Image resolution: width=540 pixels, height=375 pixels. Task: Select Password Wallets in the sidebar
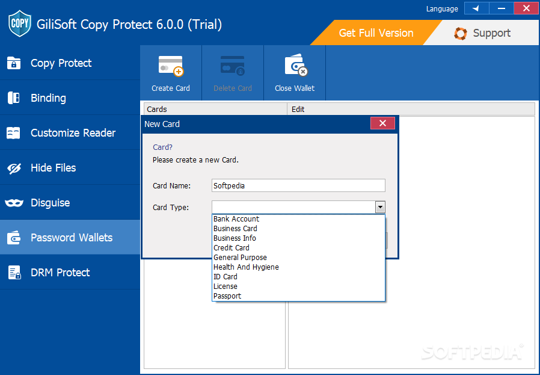[70, 238]
